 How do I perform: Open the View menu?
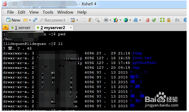pos(34,12)
